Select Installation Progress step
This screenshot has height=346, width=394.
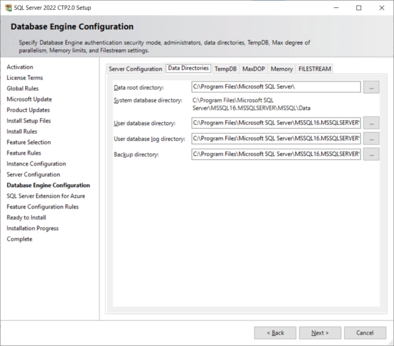click(x=32, y=228)
